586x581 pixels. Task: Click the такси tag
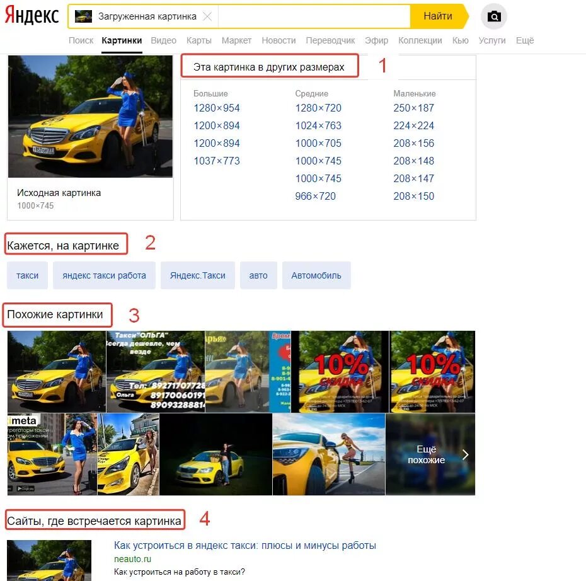(27, 275)
